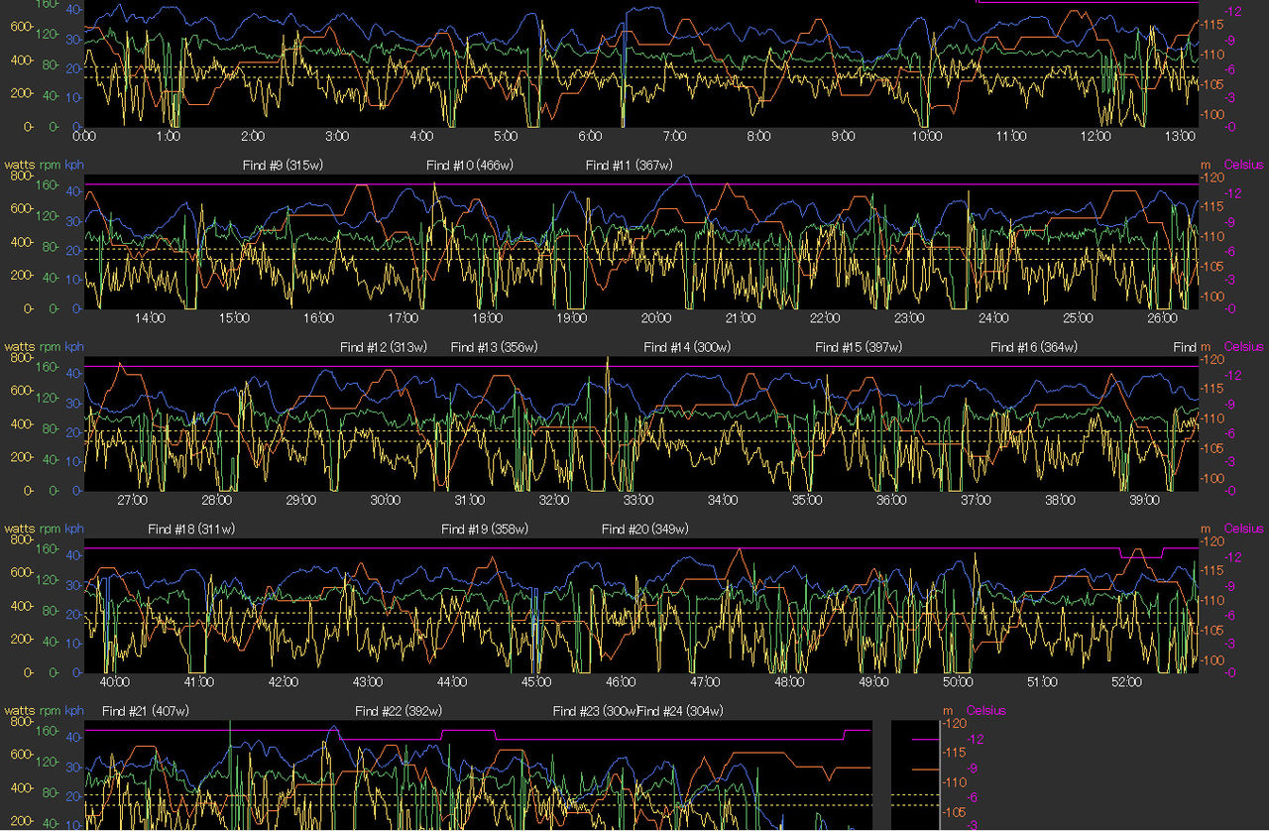Select the '45:00' time axis label

[x=536, y=683]
